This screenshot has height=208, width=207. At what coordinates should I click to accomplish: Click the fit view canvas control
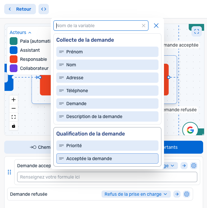coord(14,117)
